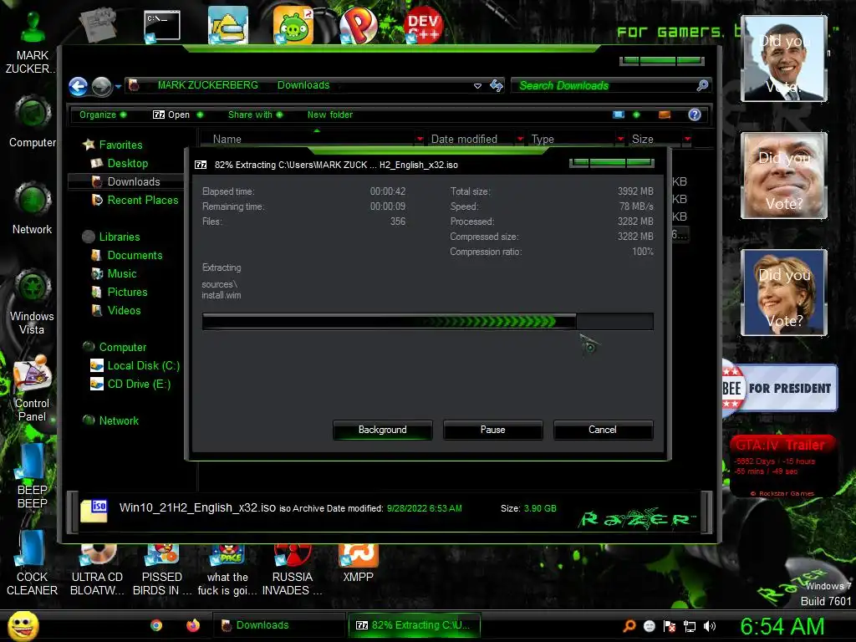
Task: Open Recent Places
Action: (142, 201)
